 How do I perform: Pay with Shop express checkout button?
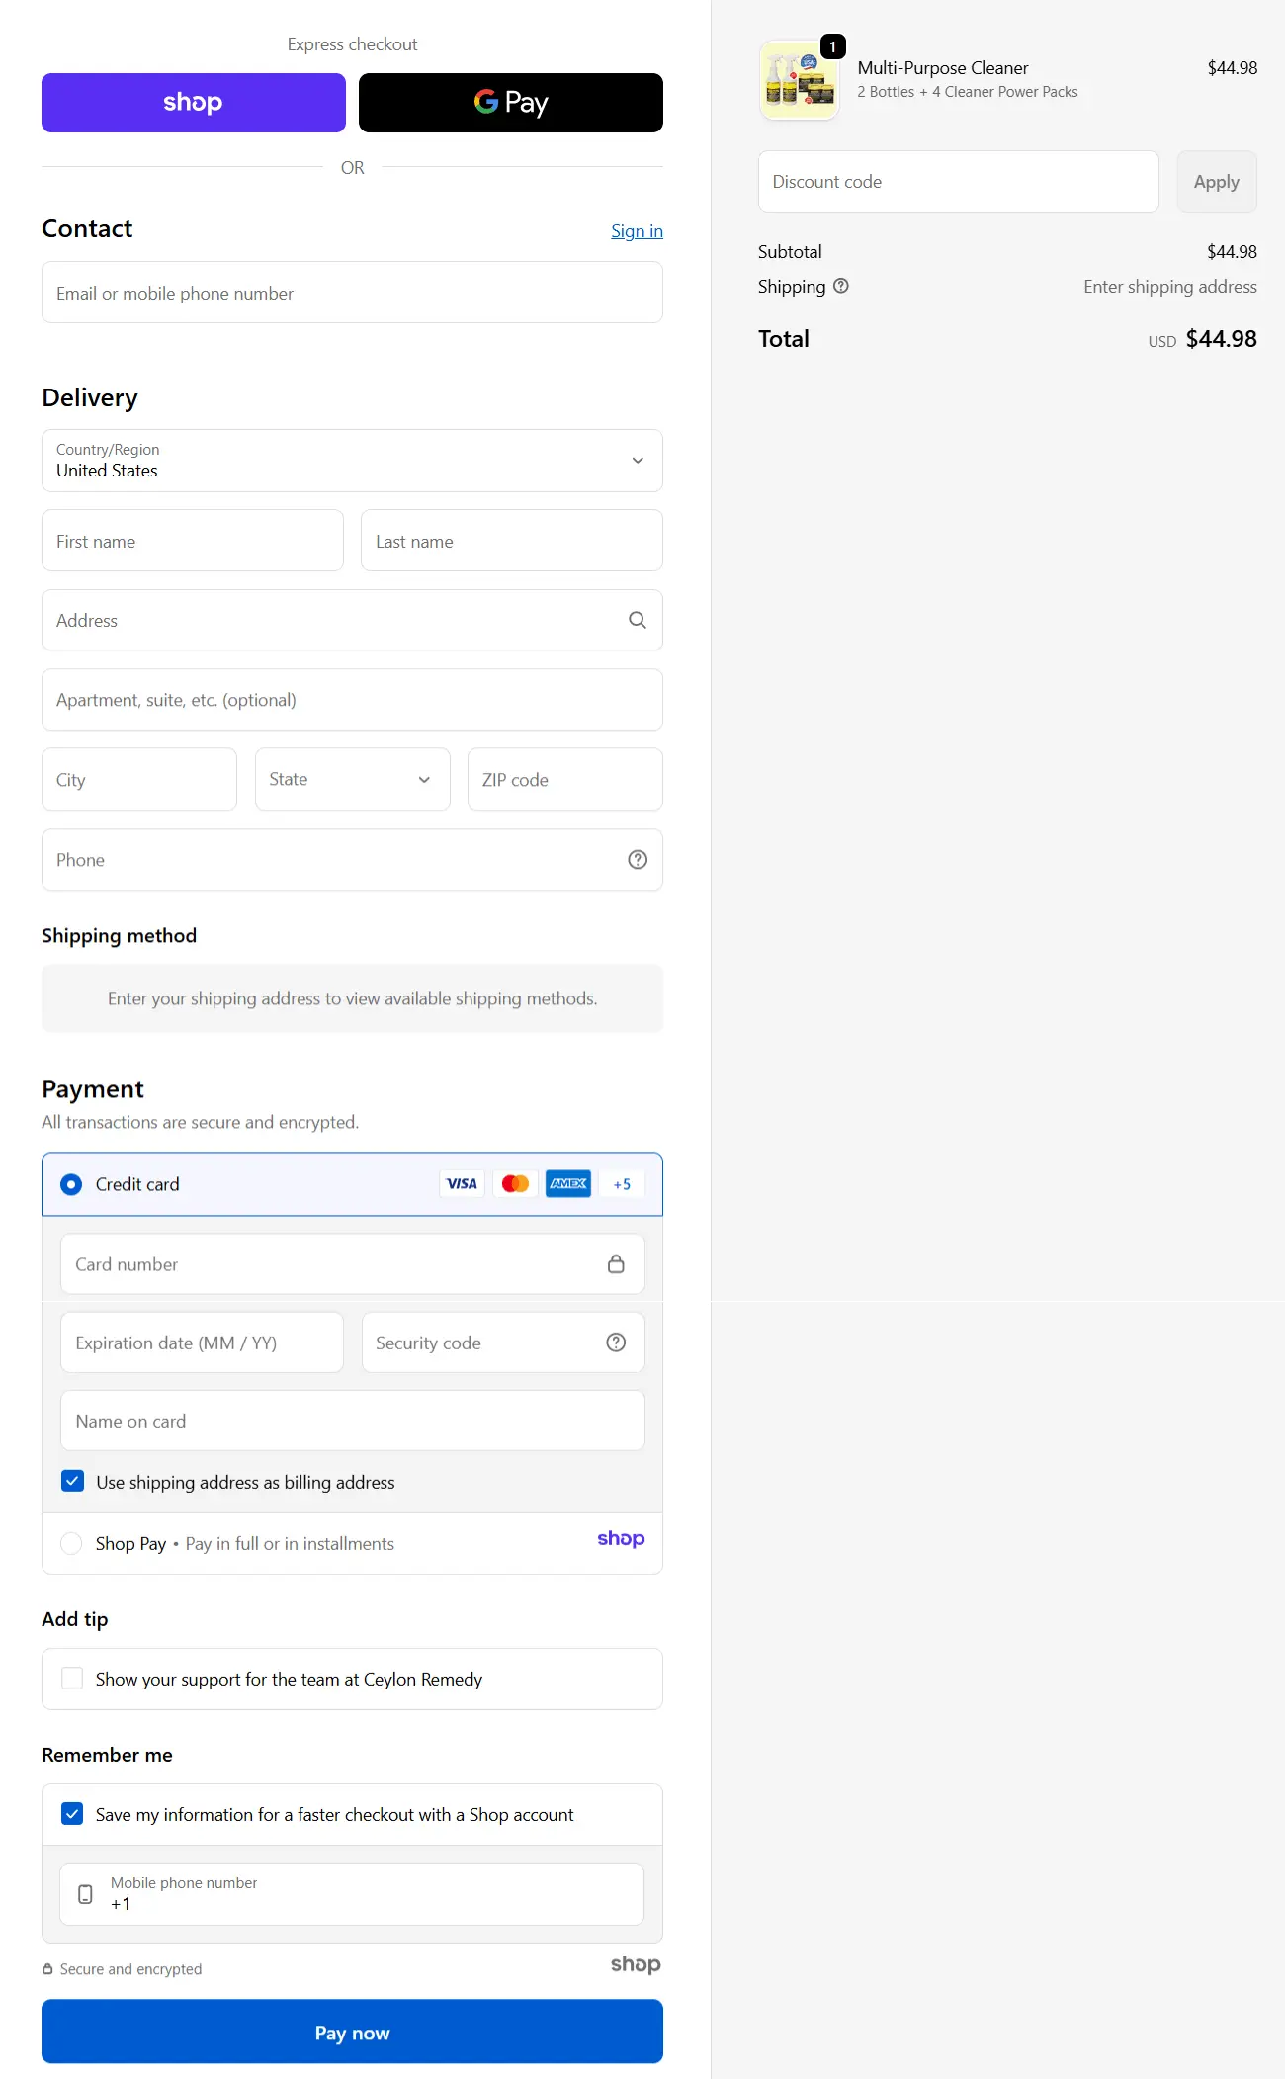pyautogui.click(x=194, y=103)
